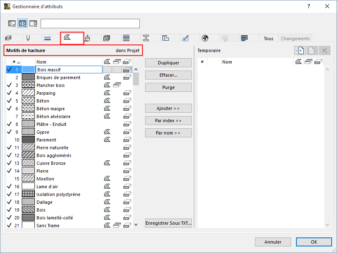The image size is (337, 253).
Task: Select the Bois lamellé-collé row
Action: (x=69, y=218)
